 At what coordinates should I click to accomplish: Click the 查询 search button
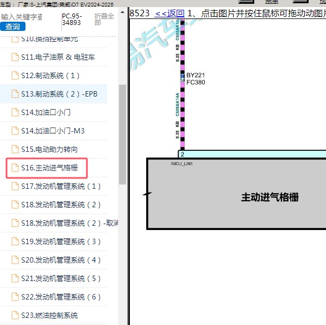(x=12, y=27)
